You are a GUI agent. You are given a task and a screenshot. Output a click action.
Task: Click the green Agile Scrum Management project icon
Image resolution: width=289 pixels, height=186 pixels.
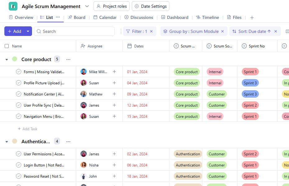tap(13, 6)
